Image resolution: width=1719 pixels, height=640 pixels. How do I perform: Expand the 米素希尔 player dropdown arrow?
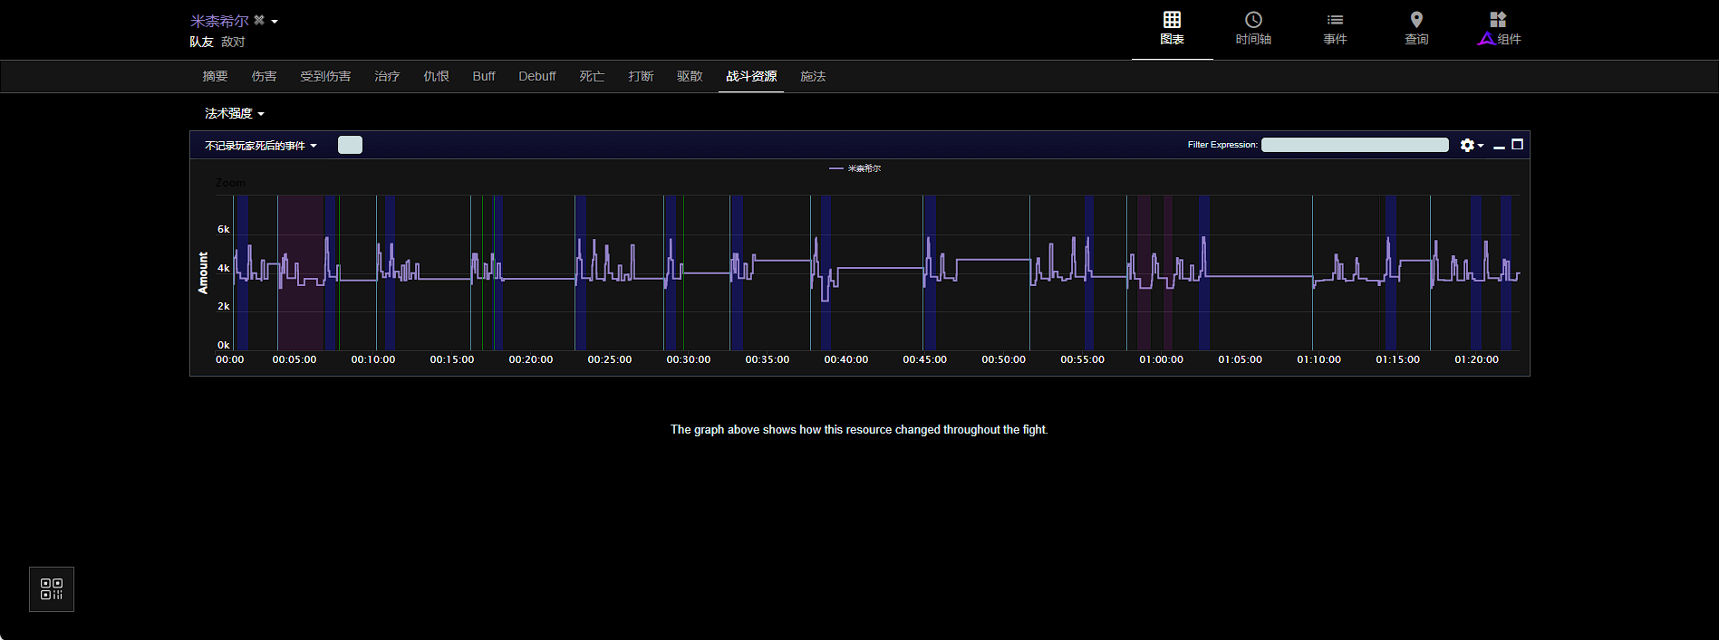click(x=275, y=21)
